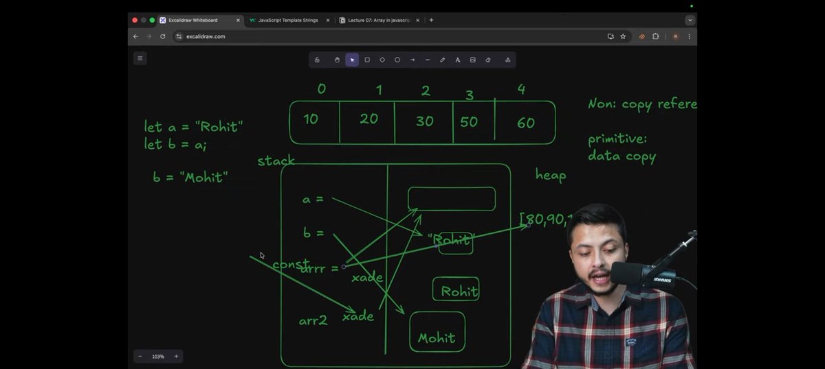Open a new browser tab
Screen dimensions: 825x369
tap(432, 21)
